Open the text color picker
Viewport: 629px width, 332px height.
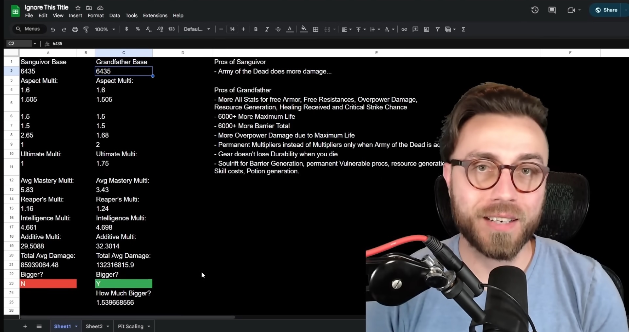point(290,29)
